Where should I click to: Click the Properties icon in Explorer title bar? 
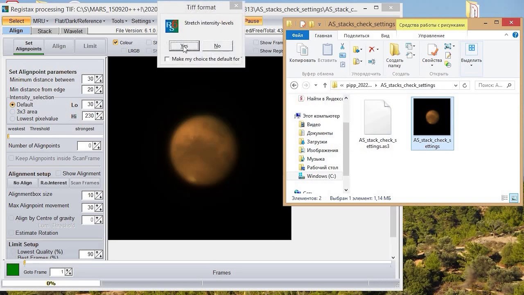point(302,24)
